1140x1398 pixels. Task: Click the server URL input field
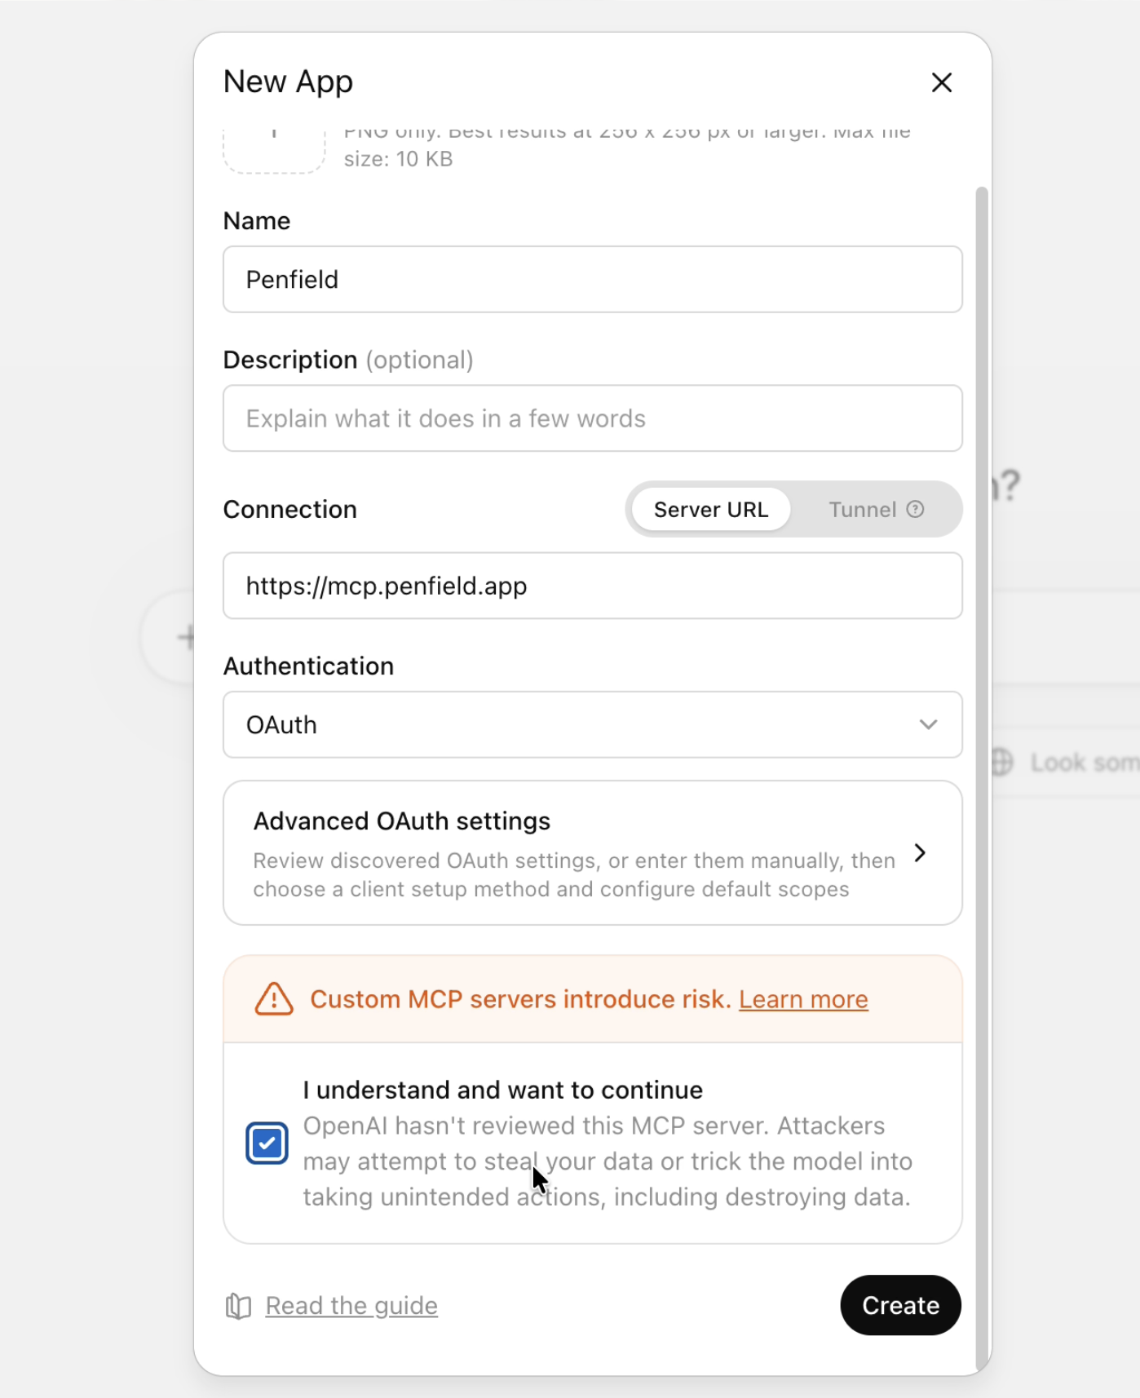(593, 586)
